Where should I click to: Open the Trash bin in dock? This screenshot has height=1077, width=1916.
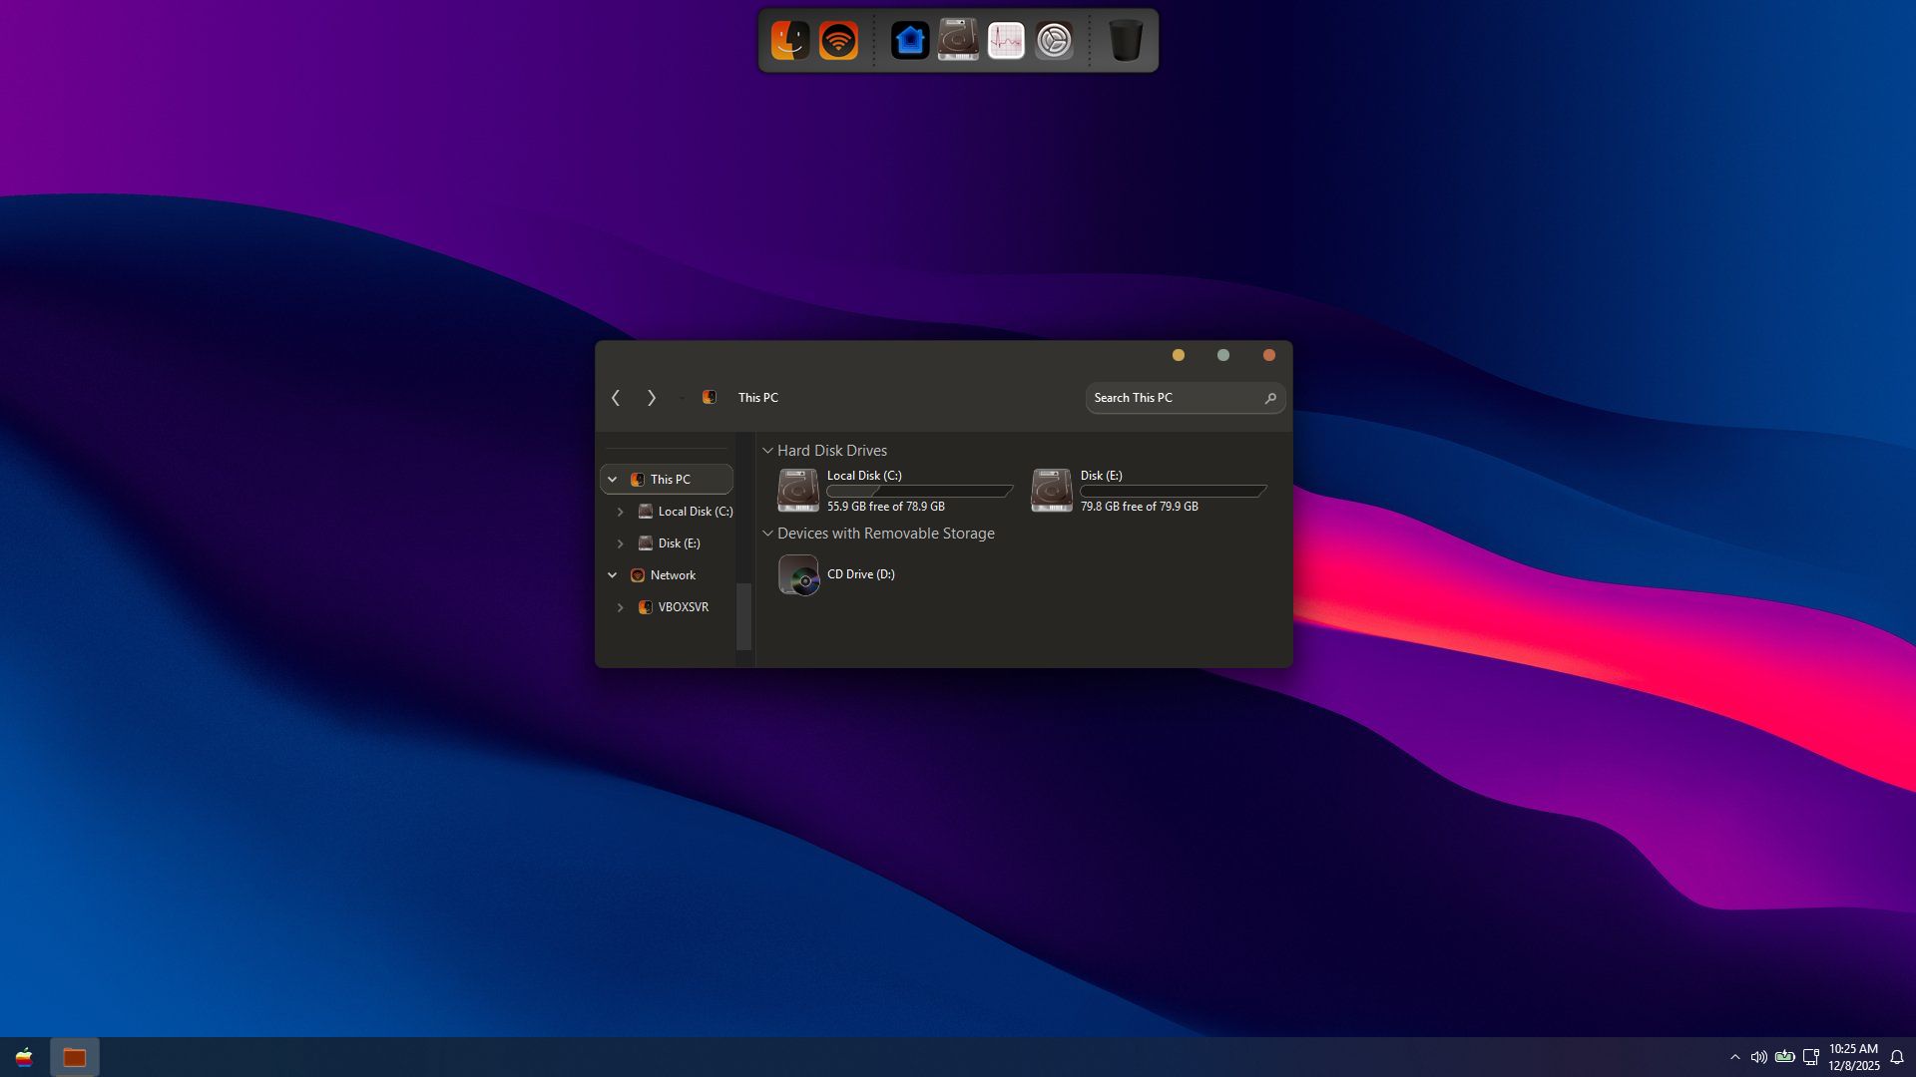coord(1126,41)
